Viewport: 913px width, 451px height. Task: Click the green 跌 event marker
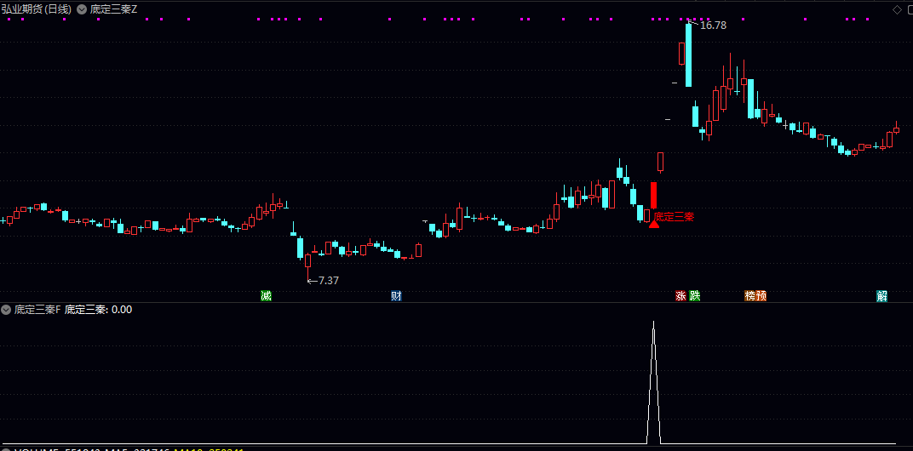click(695, 295)
